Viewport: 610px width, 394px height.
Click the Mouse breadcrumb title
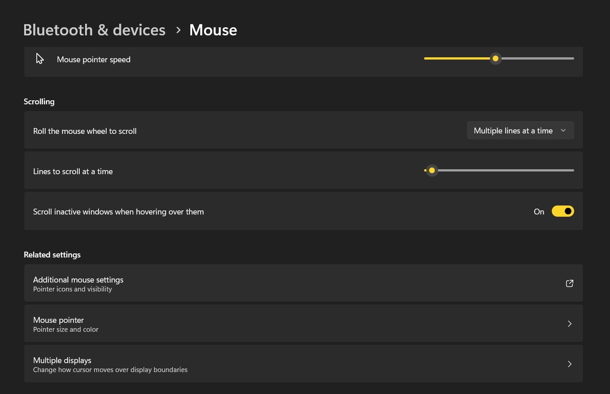213,30
